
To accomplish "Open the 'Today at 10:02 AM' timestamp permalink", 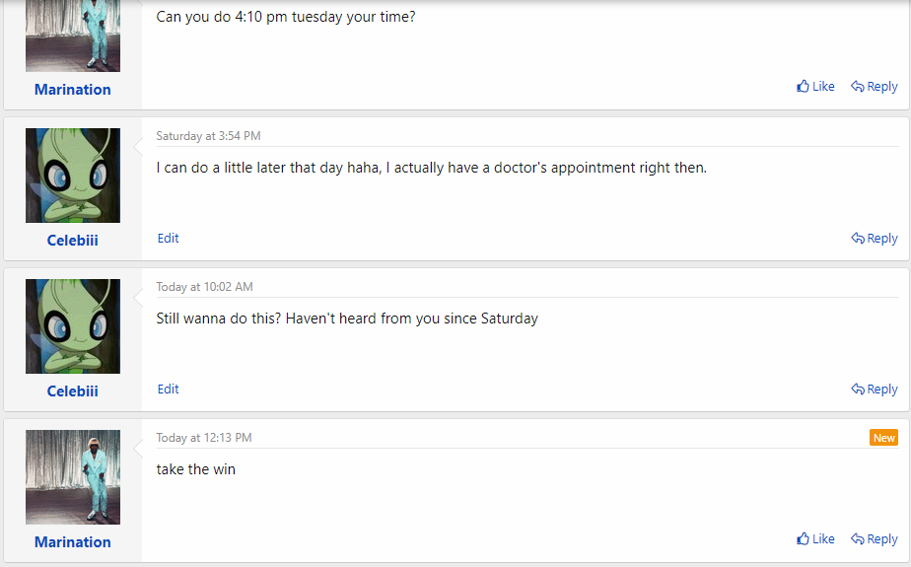I will 204,287.
